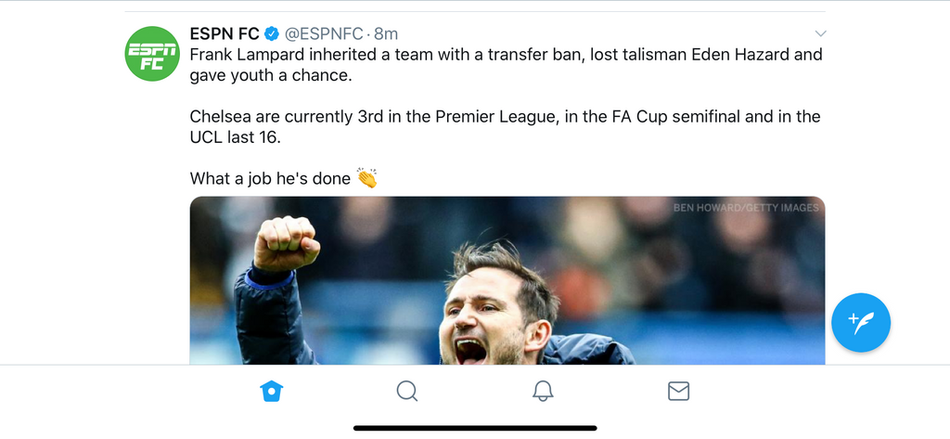The image size is (950, 439).
Task: Tap the clapping hands emoji
Action: tap(367, 177)
